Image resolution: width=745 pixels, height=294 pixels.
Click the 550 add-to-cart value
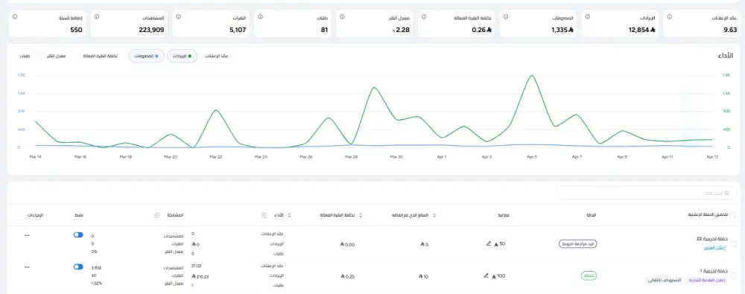click(76, 30)
